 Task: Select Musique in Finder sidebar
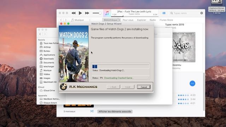[46, 71]
